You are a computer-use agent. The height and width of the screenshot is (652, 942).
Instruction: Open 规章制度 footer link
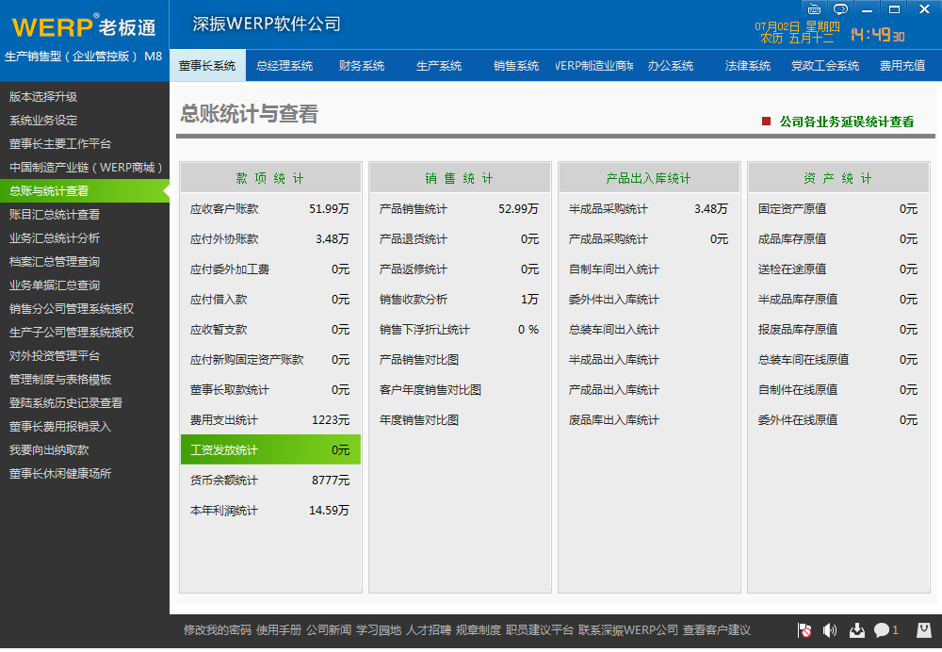(479, 629)
